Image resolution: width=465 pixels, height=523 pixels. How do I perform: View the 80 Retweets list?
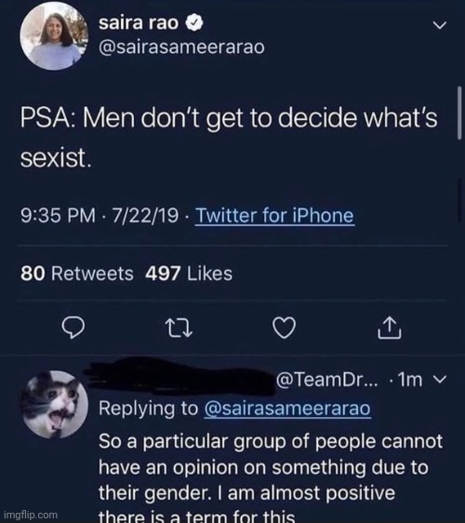pos(77,274)
